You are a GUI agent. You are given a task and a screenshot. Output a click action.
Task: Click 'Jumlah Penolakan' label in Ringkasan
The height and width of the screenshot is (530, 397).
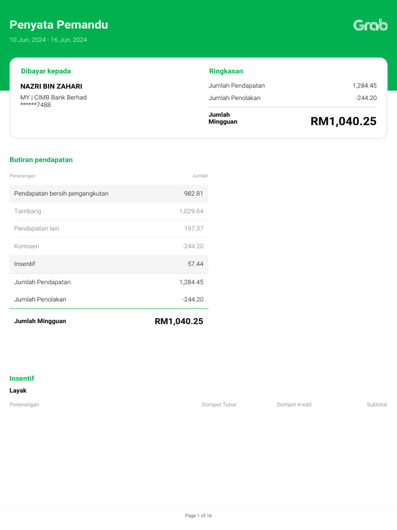[234, 98]
